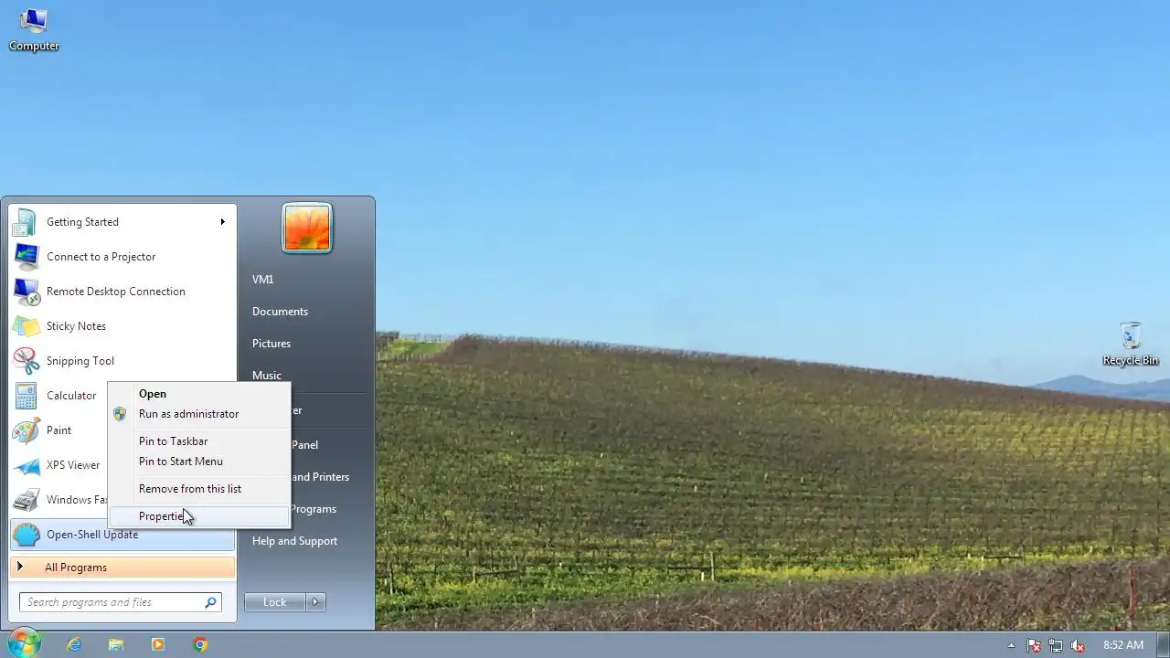Click the XPS Viewer icon
Screen dimensions: 1170x658
(27, 465)
